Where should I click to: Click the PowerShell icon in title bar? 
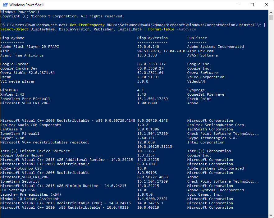tap(5, 5)
